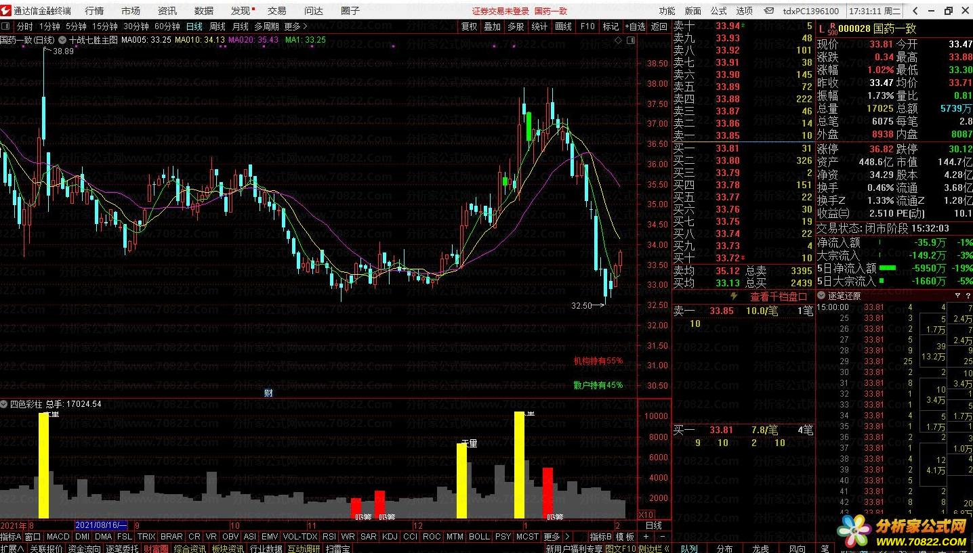This screenshot has width=973, height=553.
Task: Open the 数据 menu
Action: pyautogui.click(x=204, y=11)
